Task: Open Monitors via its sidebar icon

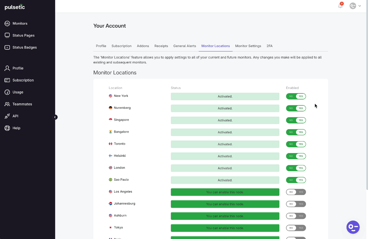Action: (x=7, y=24)
